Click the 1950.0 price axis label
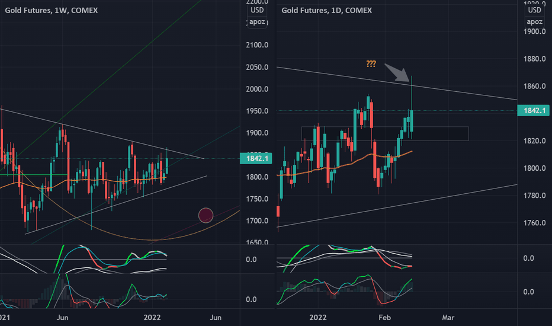Screen dimensions: 552x326 257,111
